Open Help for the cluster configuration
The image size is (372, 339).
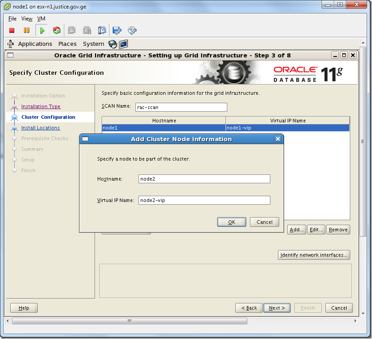24,307
